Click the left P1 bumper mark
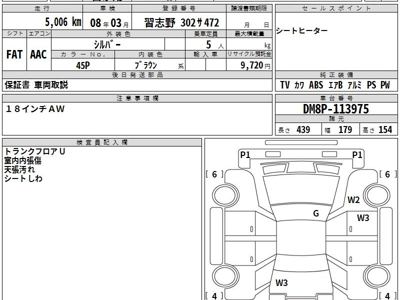 (x=245, y=154)
